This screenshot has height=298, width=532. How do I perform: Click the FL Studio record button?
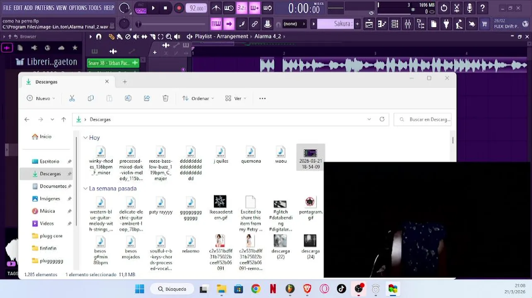[x=179, y=8]
